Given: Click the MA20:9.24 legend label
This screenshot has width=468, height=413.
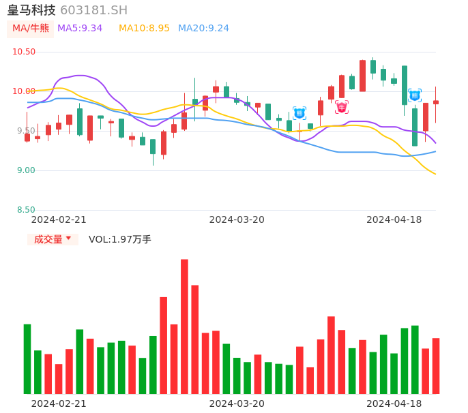Looking at the screenshot, I should pos(203,29).
